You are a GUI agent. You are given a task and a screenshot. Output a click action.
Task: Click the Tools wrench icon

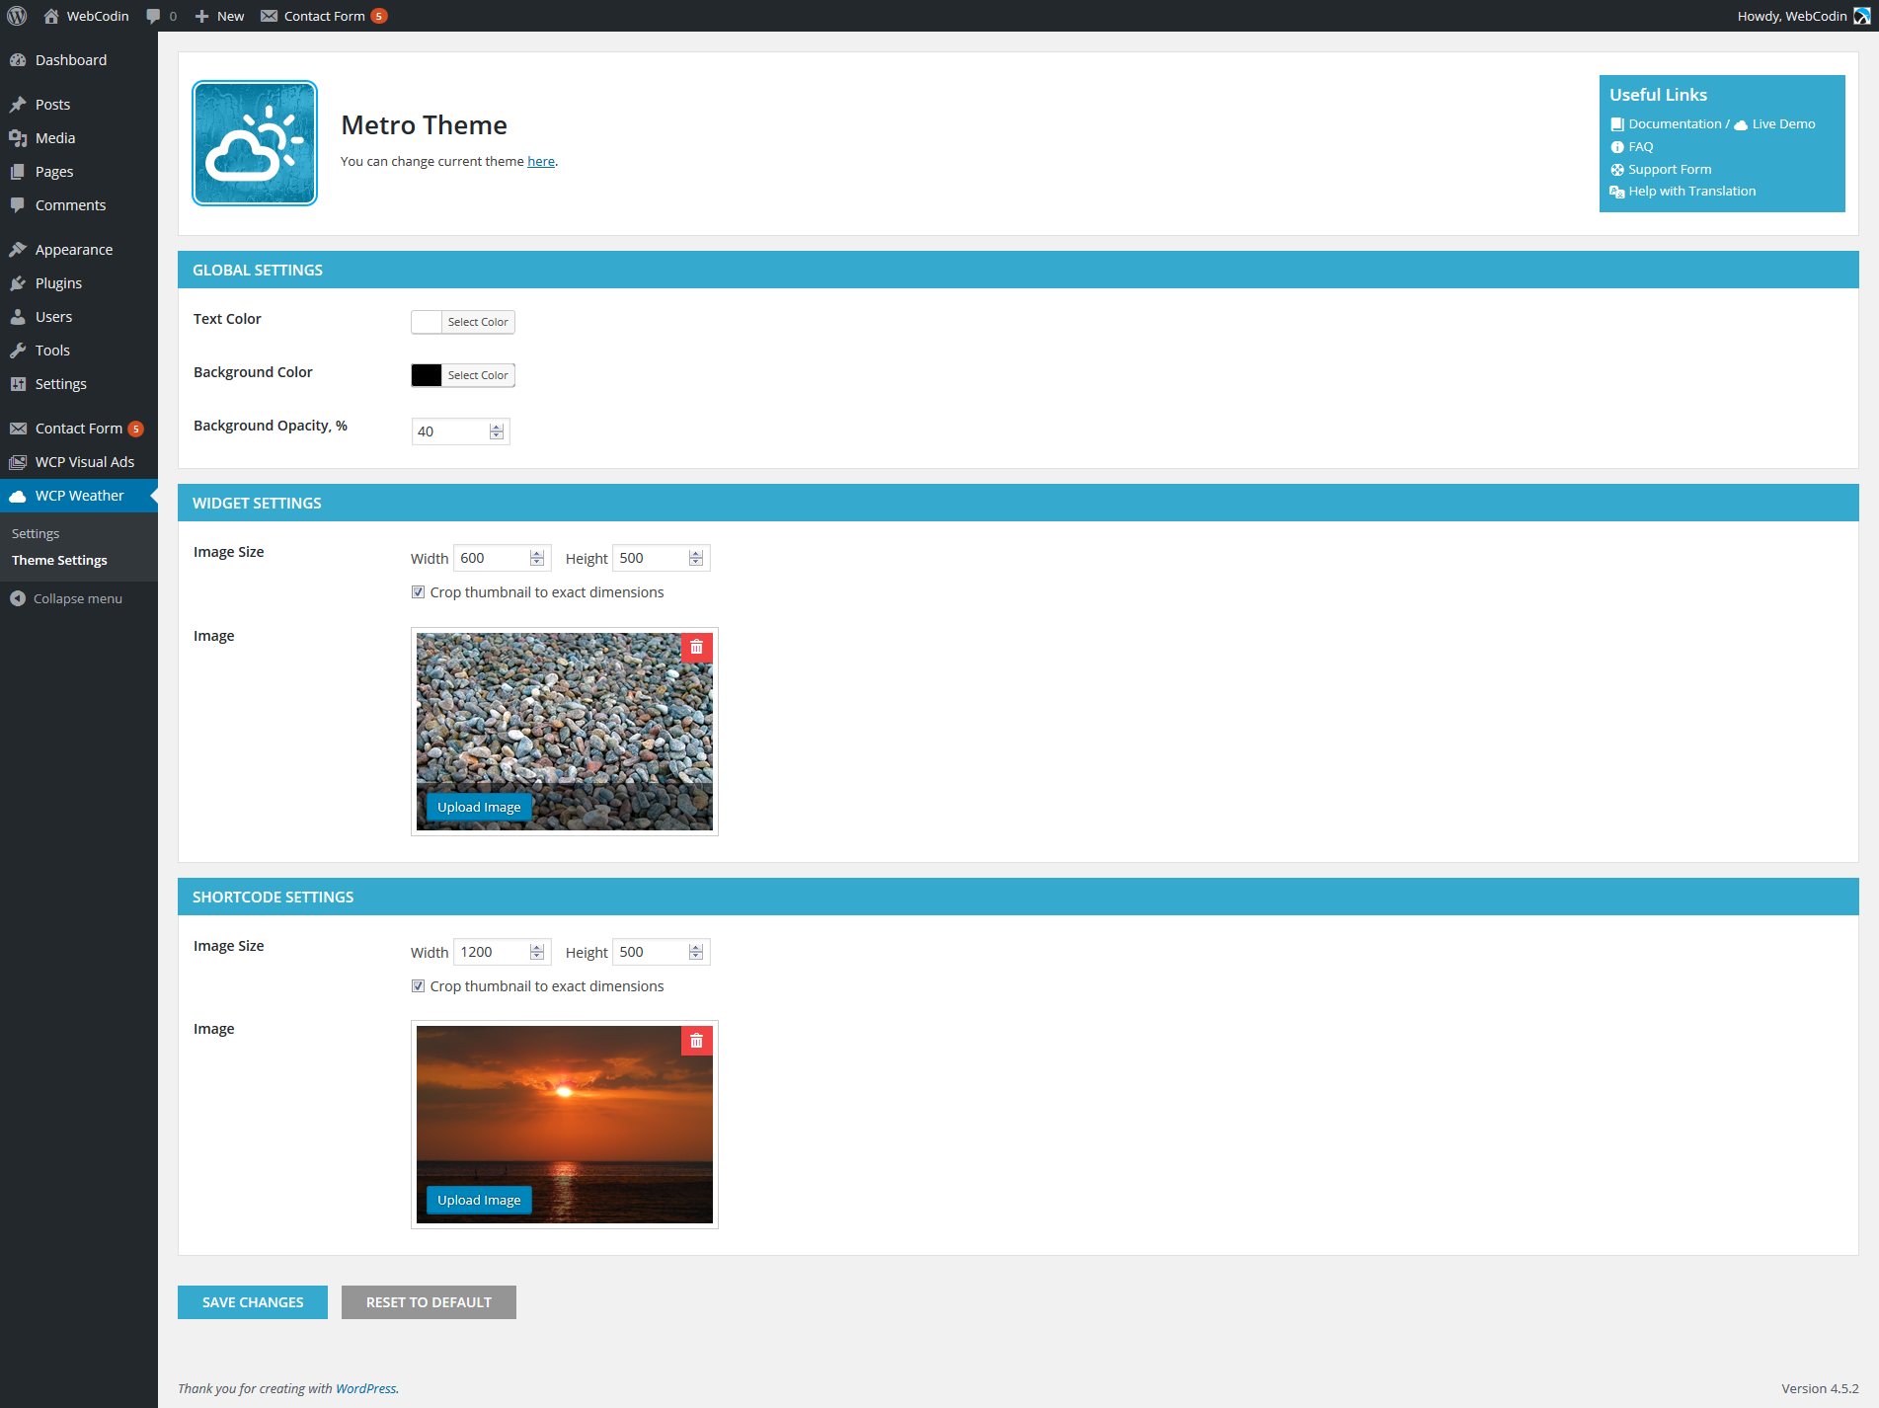pyautogui.click(x=18, y=351)
